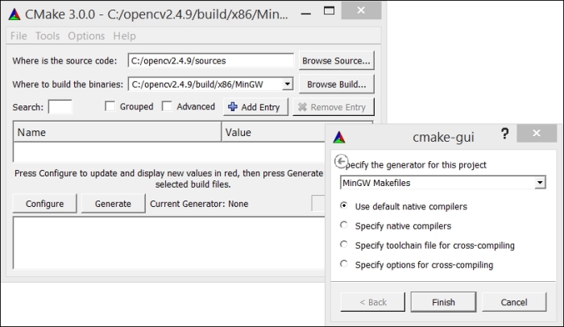
Task: Click Finish in the cmake-gui dialog
Action: tap(443, 302)
